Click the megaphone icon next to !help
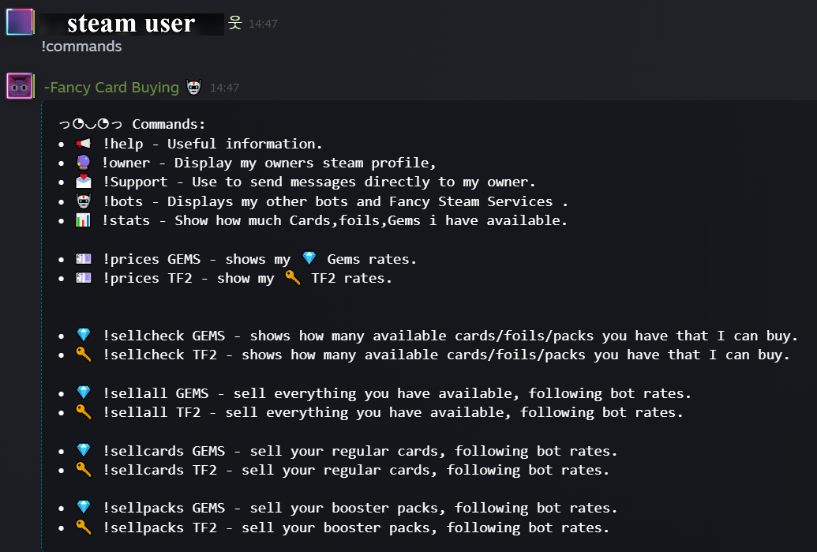817x552 pixels. pos(84,144)
